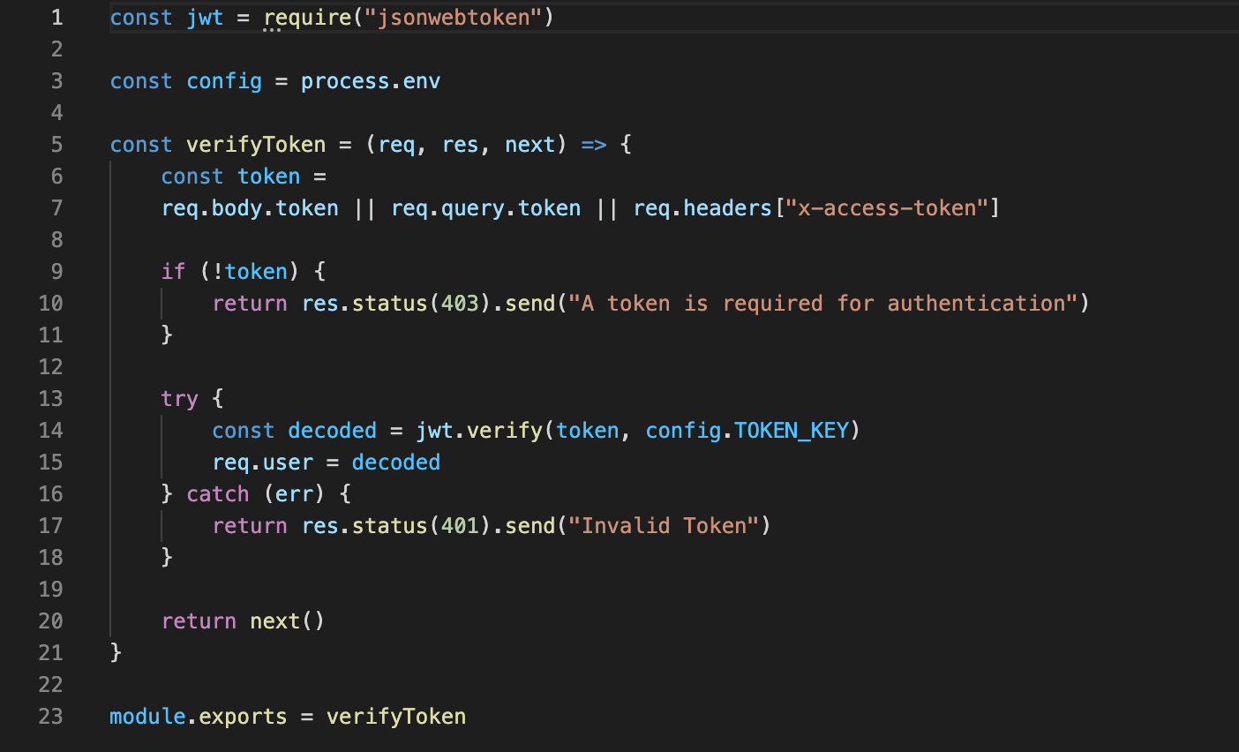Click the 401 status code
This screenshot has width=1239, height=752.
tap(460, 526)
